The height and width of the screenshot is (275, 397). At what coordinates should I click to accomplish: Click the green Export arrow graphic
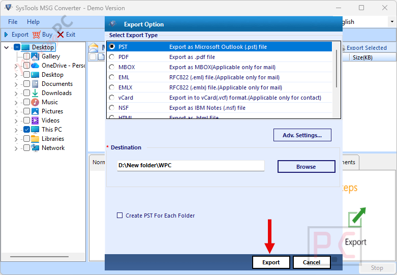pyautogui.click(x=357, y=217)
